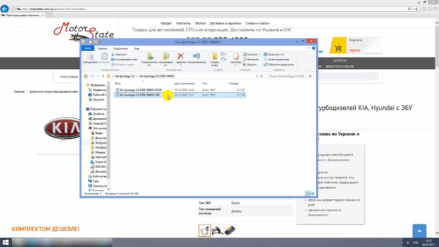Click the browser back button

point(4,9)
